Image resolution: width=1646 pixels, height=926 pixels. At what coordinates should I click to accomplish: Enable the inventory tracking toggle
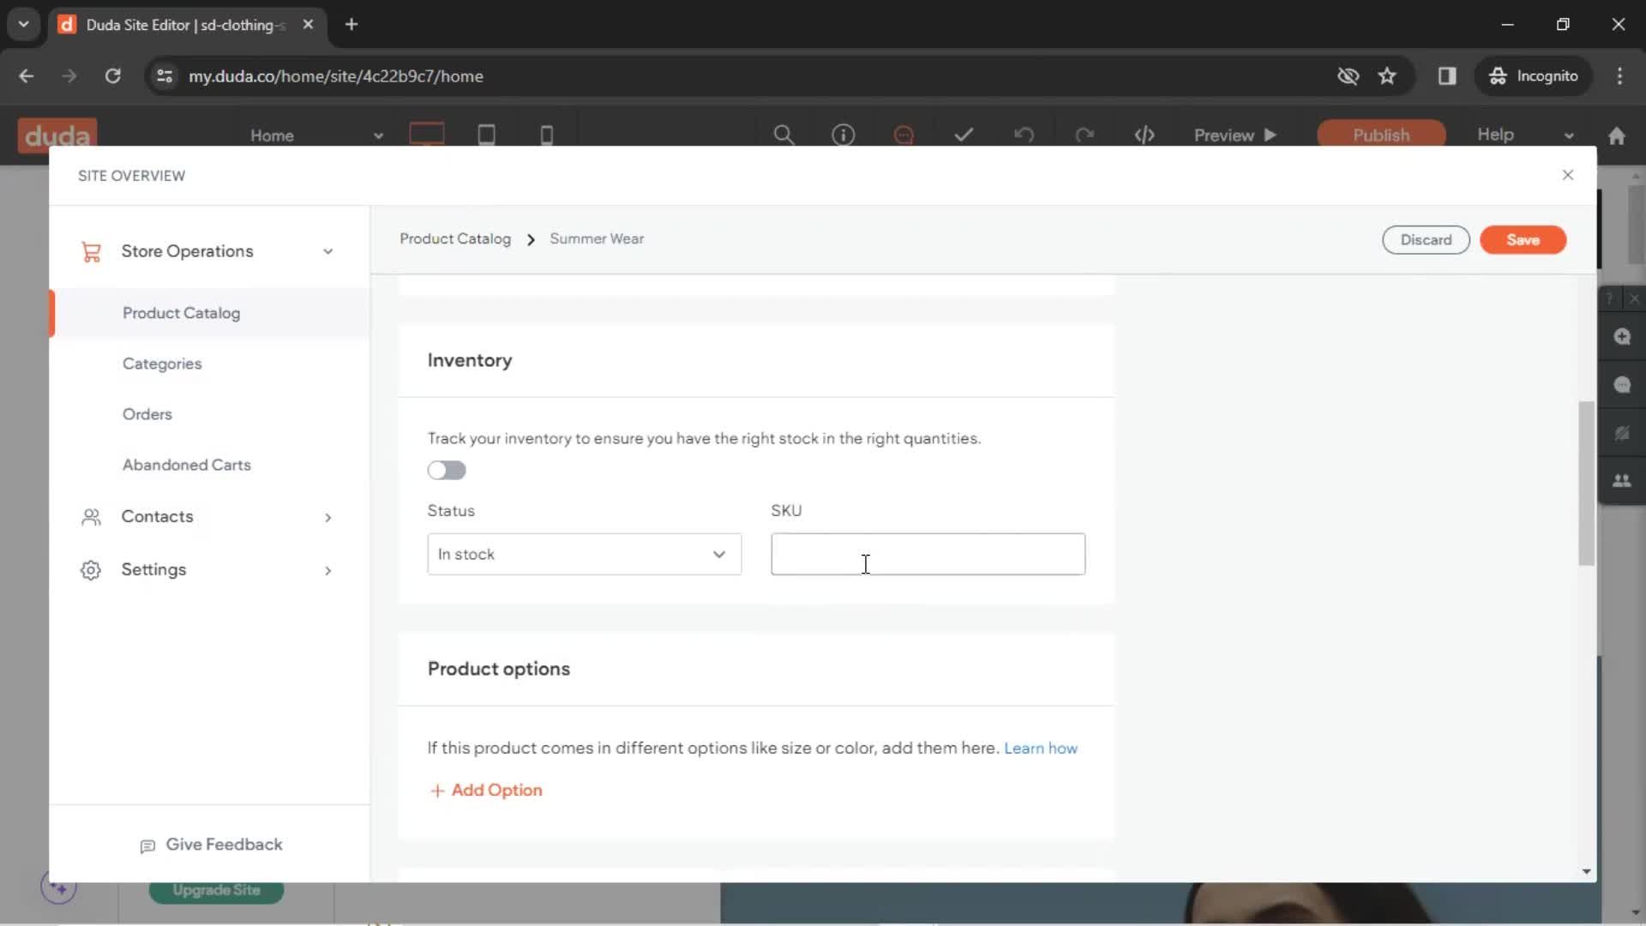(x=447, y=470)
